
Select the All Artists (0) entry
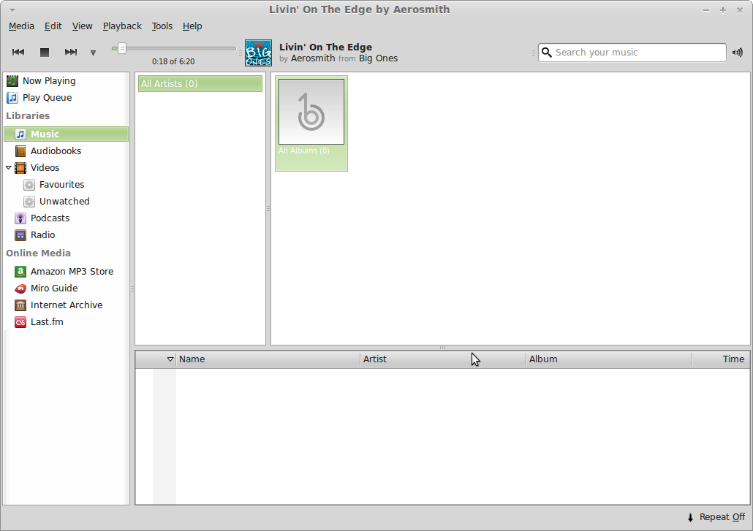[x=200, y=83]
